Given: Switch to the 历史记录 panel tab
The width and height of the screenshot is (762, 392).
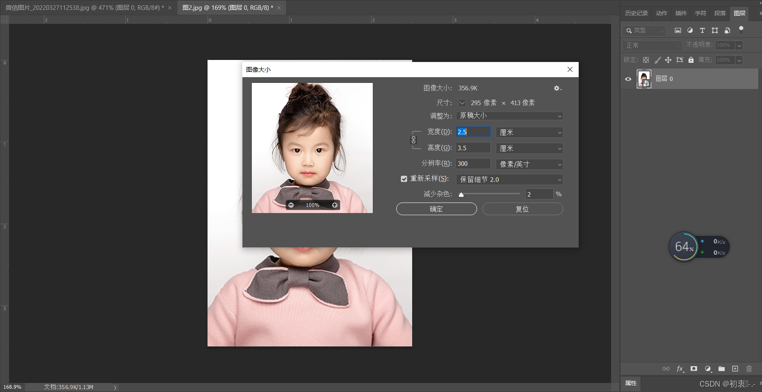Looking at the screenshot, I should coord(636,13).
